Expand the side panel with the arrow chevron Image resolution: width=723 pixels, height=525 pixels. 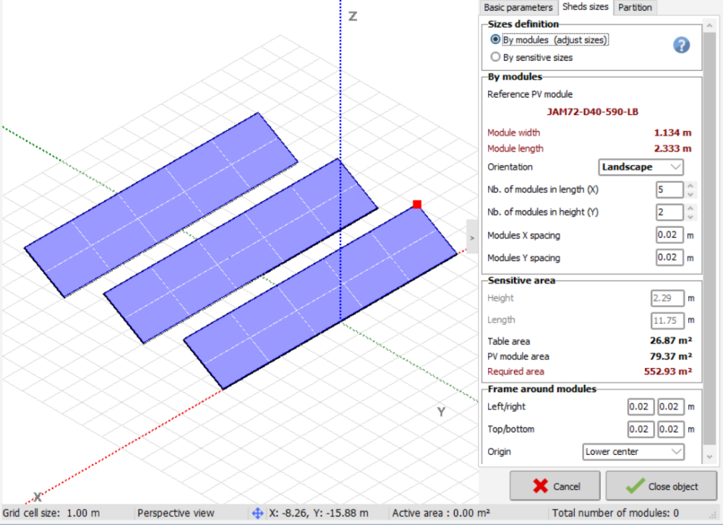[x=471, y=237]
